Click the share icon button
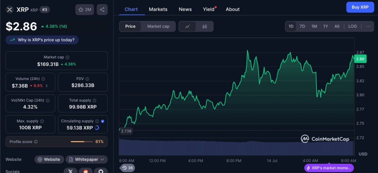 point(102,10)
